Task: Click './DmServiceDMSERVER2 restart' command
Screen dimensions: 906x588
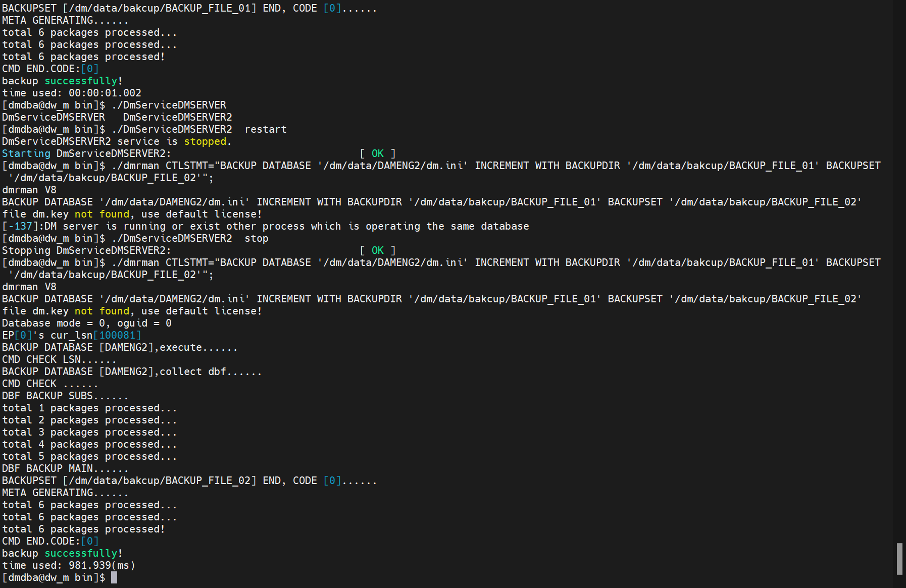Action: (x=199, y=129)
